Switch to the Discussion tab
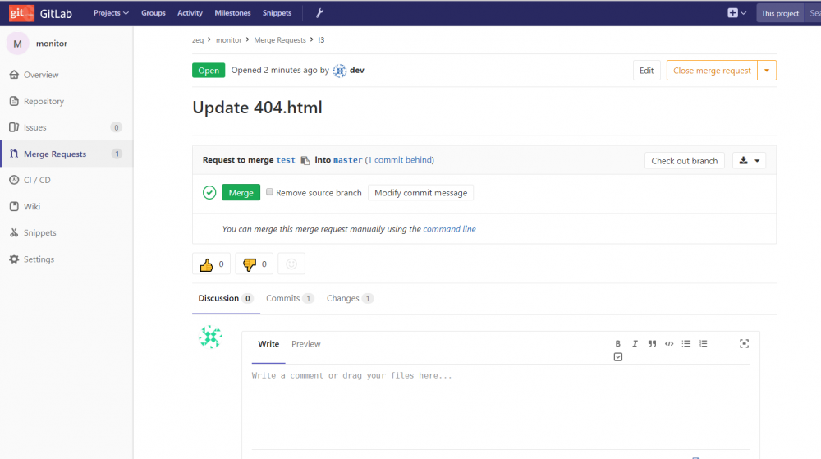This screenshot has width=821, height=459. click(226, 298)
